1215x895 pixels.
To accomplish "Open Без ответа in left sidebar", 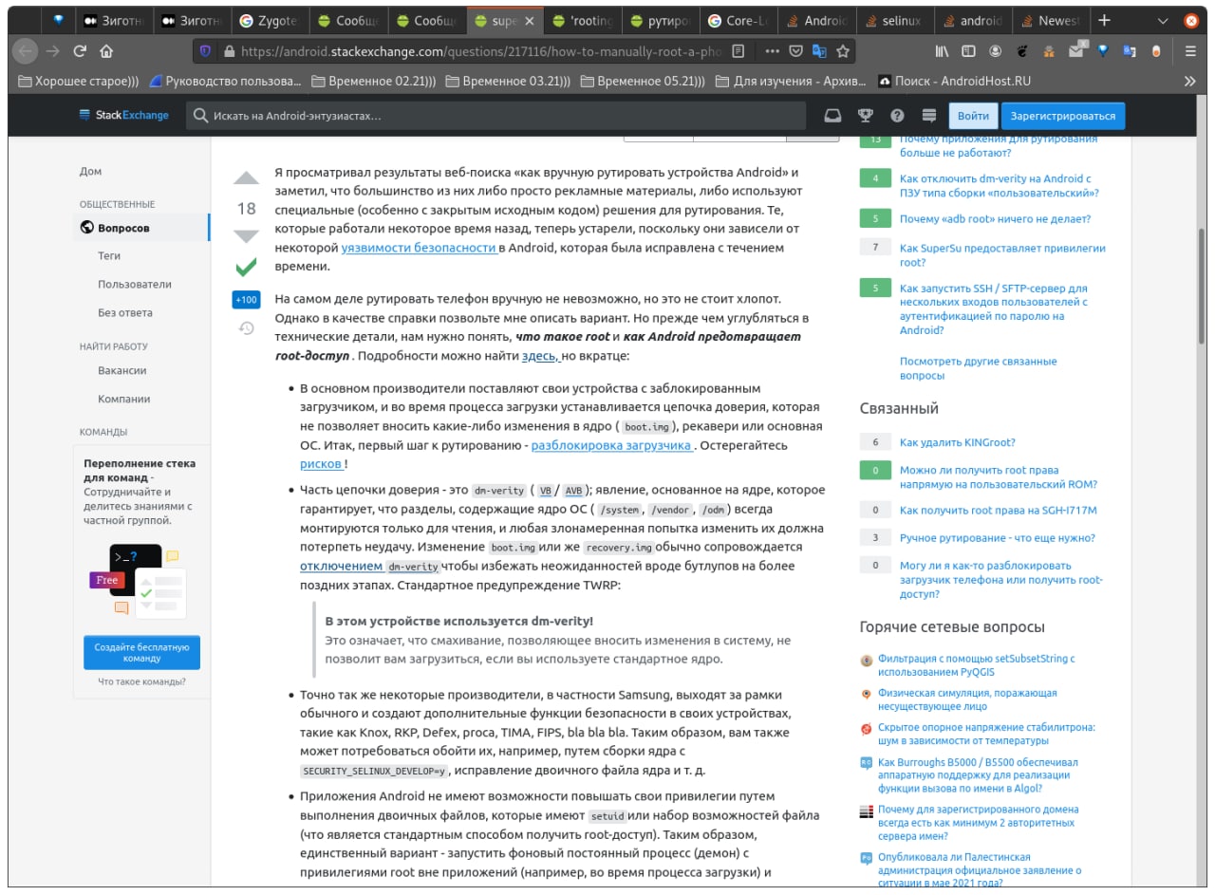I will tap(125, 313).
